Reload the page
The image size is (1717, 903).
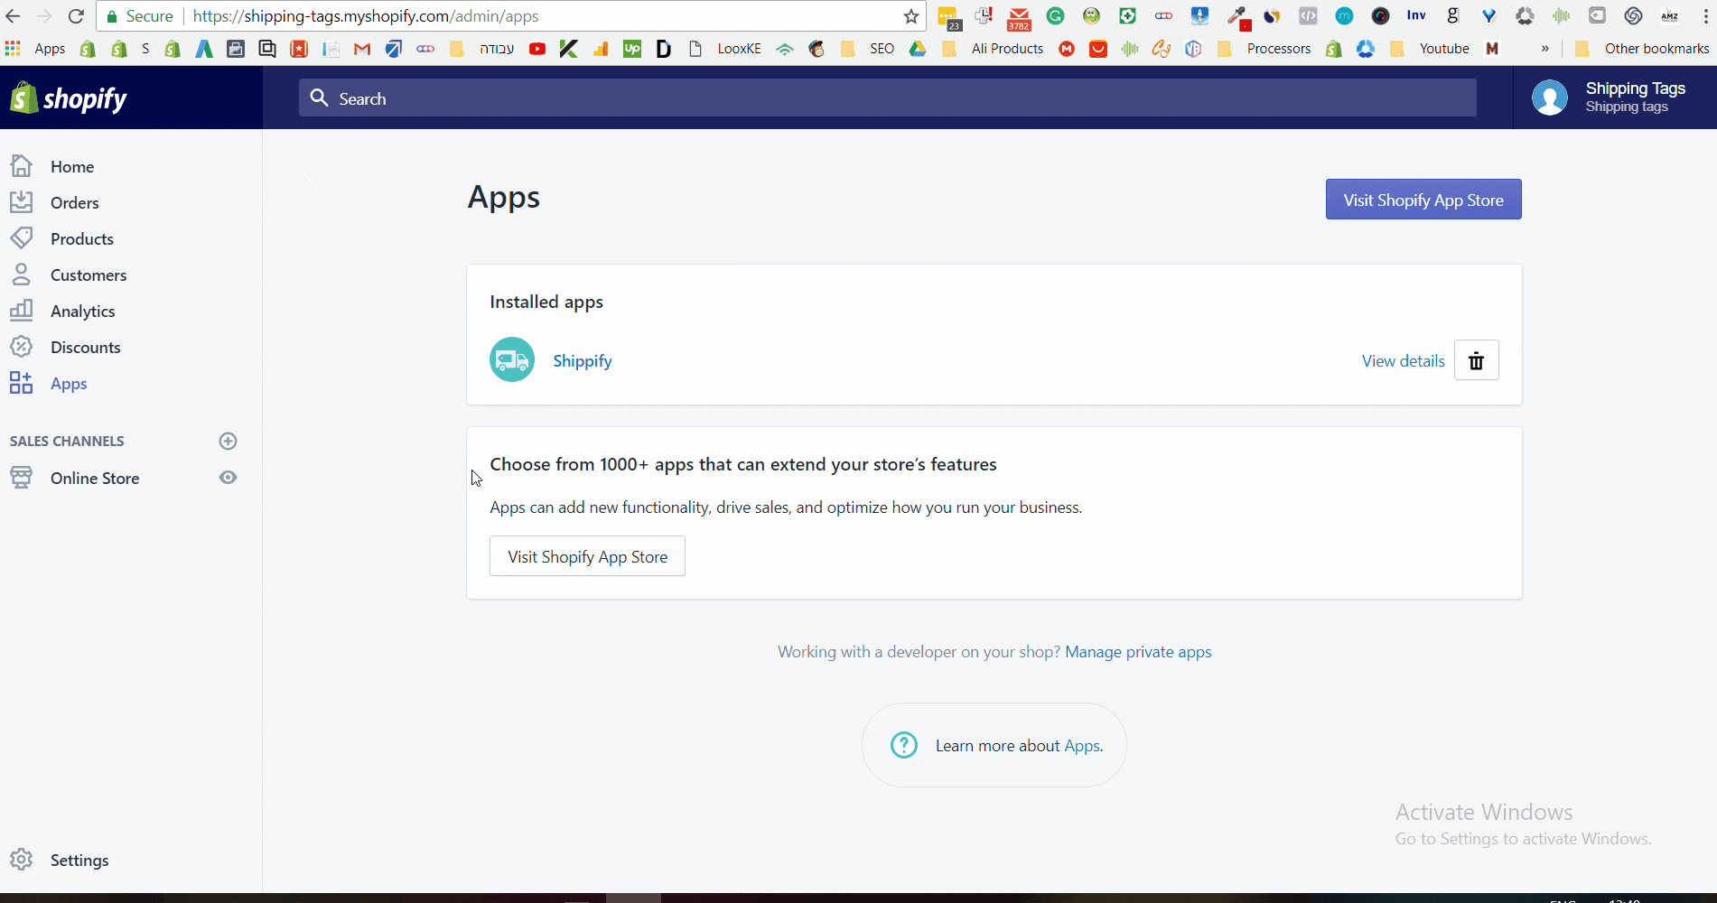coord(77,16)
